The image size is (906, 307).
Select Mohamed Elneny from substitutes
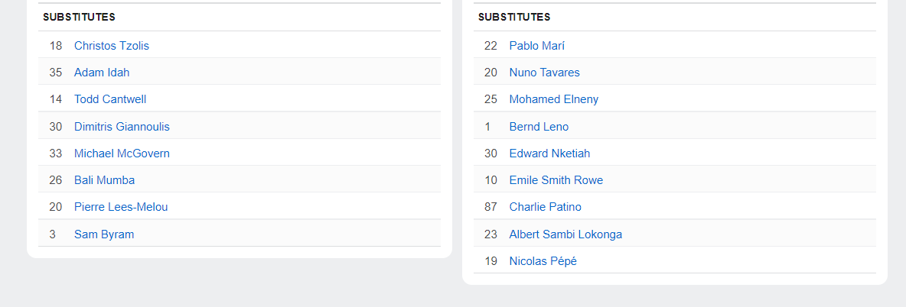[554, 99]
